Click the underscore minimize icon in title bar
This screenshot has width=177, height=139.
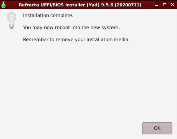point(157,5)
